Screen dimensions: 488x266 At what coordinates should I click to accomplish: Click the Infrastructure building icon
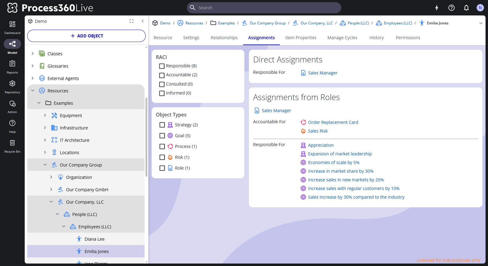[54, 128]
